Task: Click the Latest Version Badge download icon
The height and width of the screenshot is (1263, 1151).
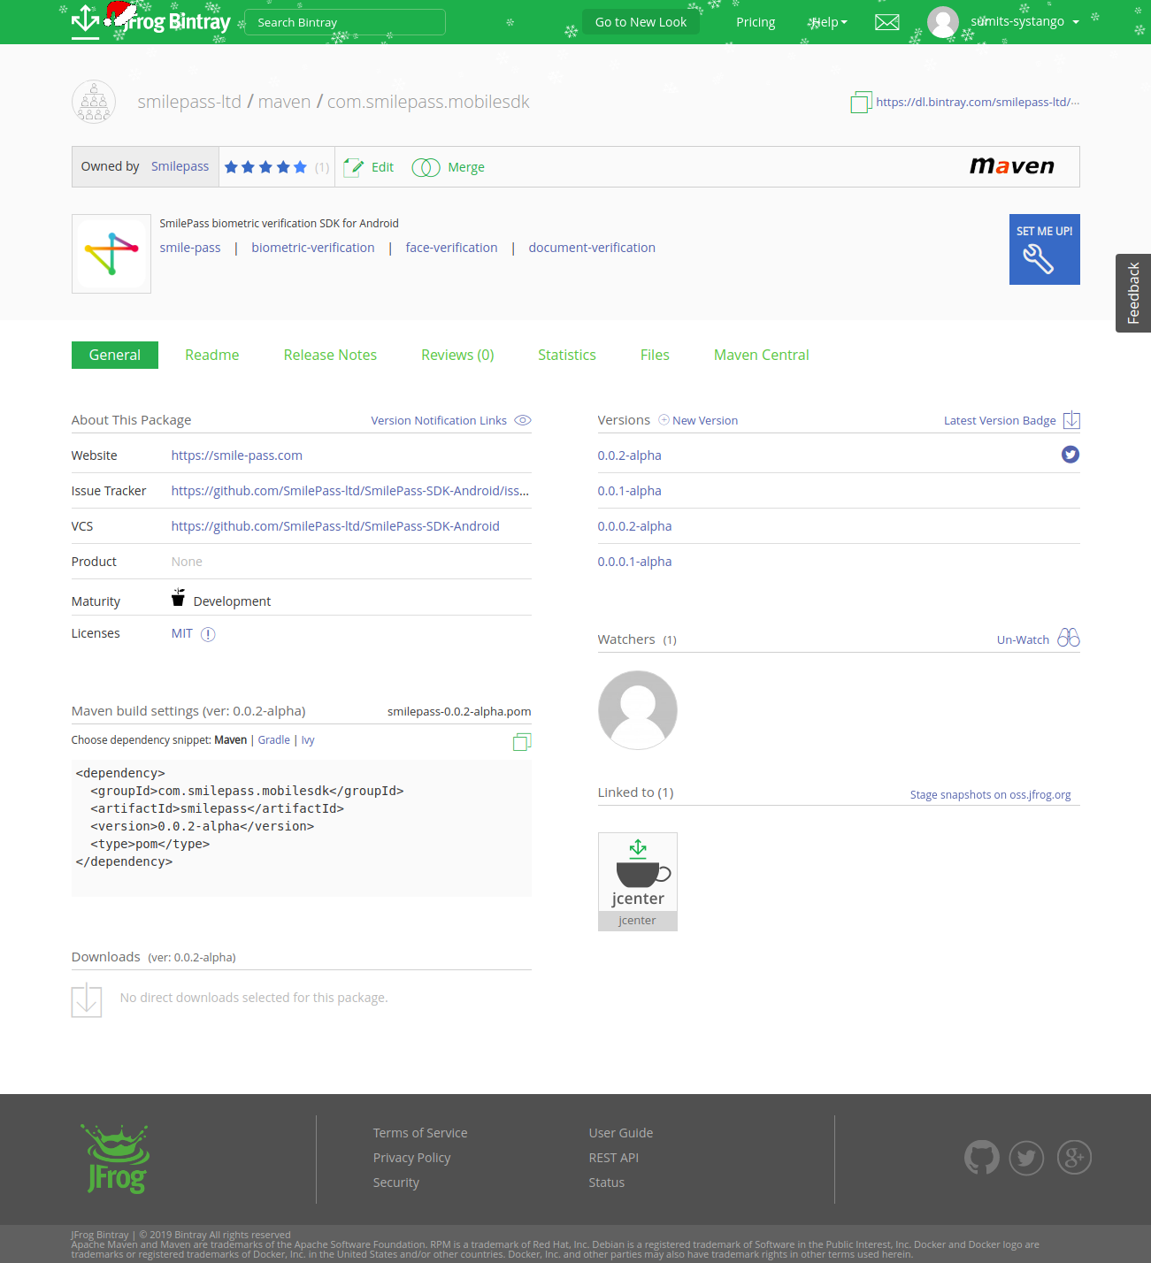Action: [x=1071, y=420]
